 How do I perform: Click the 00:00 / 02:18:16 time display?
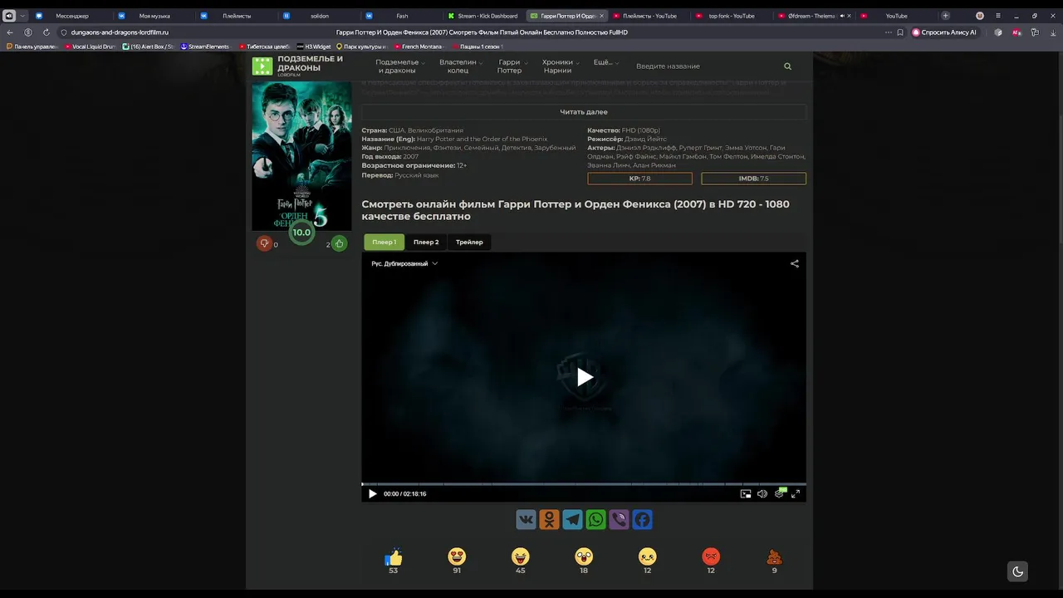coord(405,494)
